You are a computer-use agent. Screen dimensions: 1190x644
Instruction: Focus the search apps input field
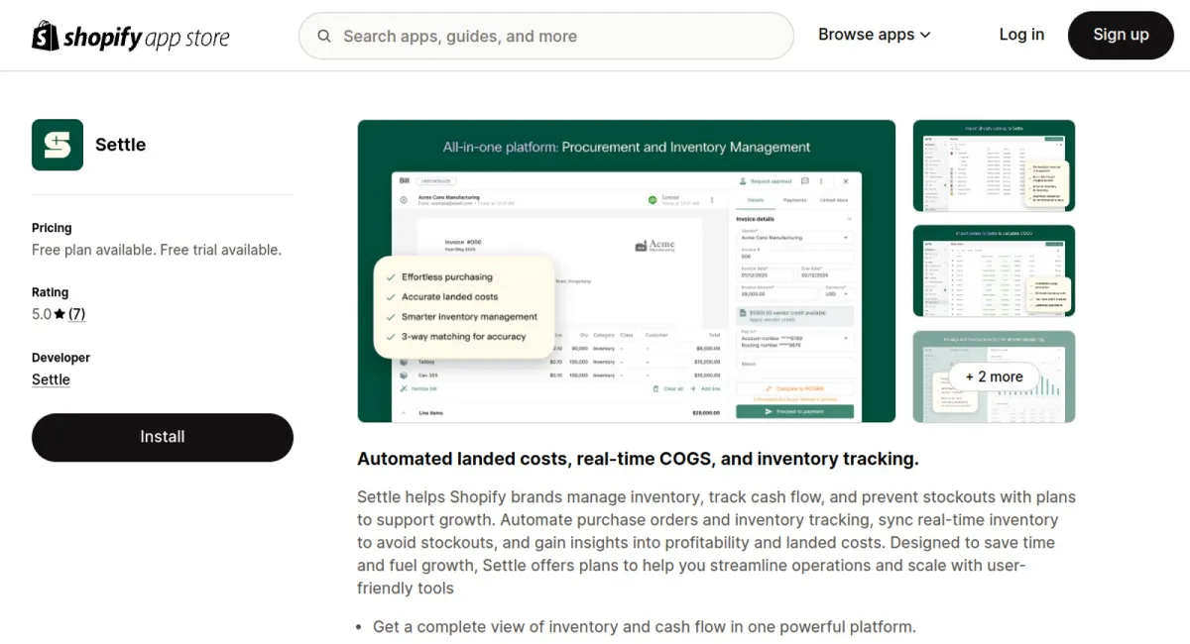(546, 37)
